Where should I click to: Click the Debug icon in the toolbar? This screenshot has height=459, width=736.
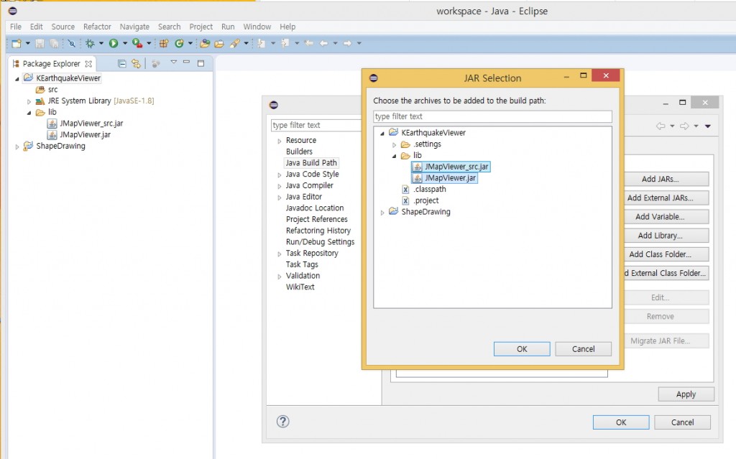(90, 42)
